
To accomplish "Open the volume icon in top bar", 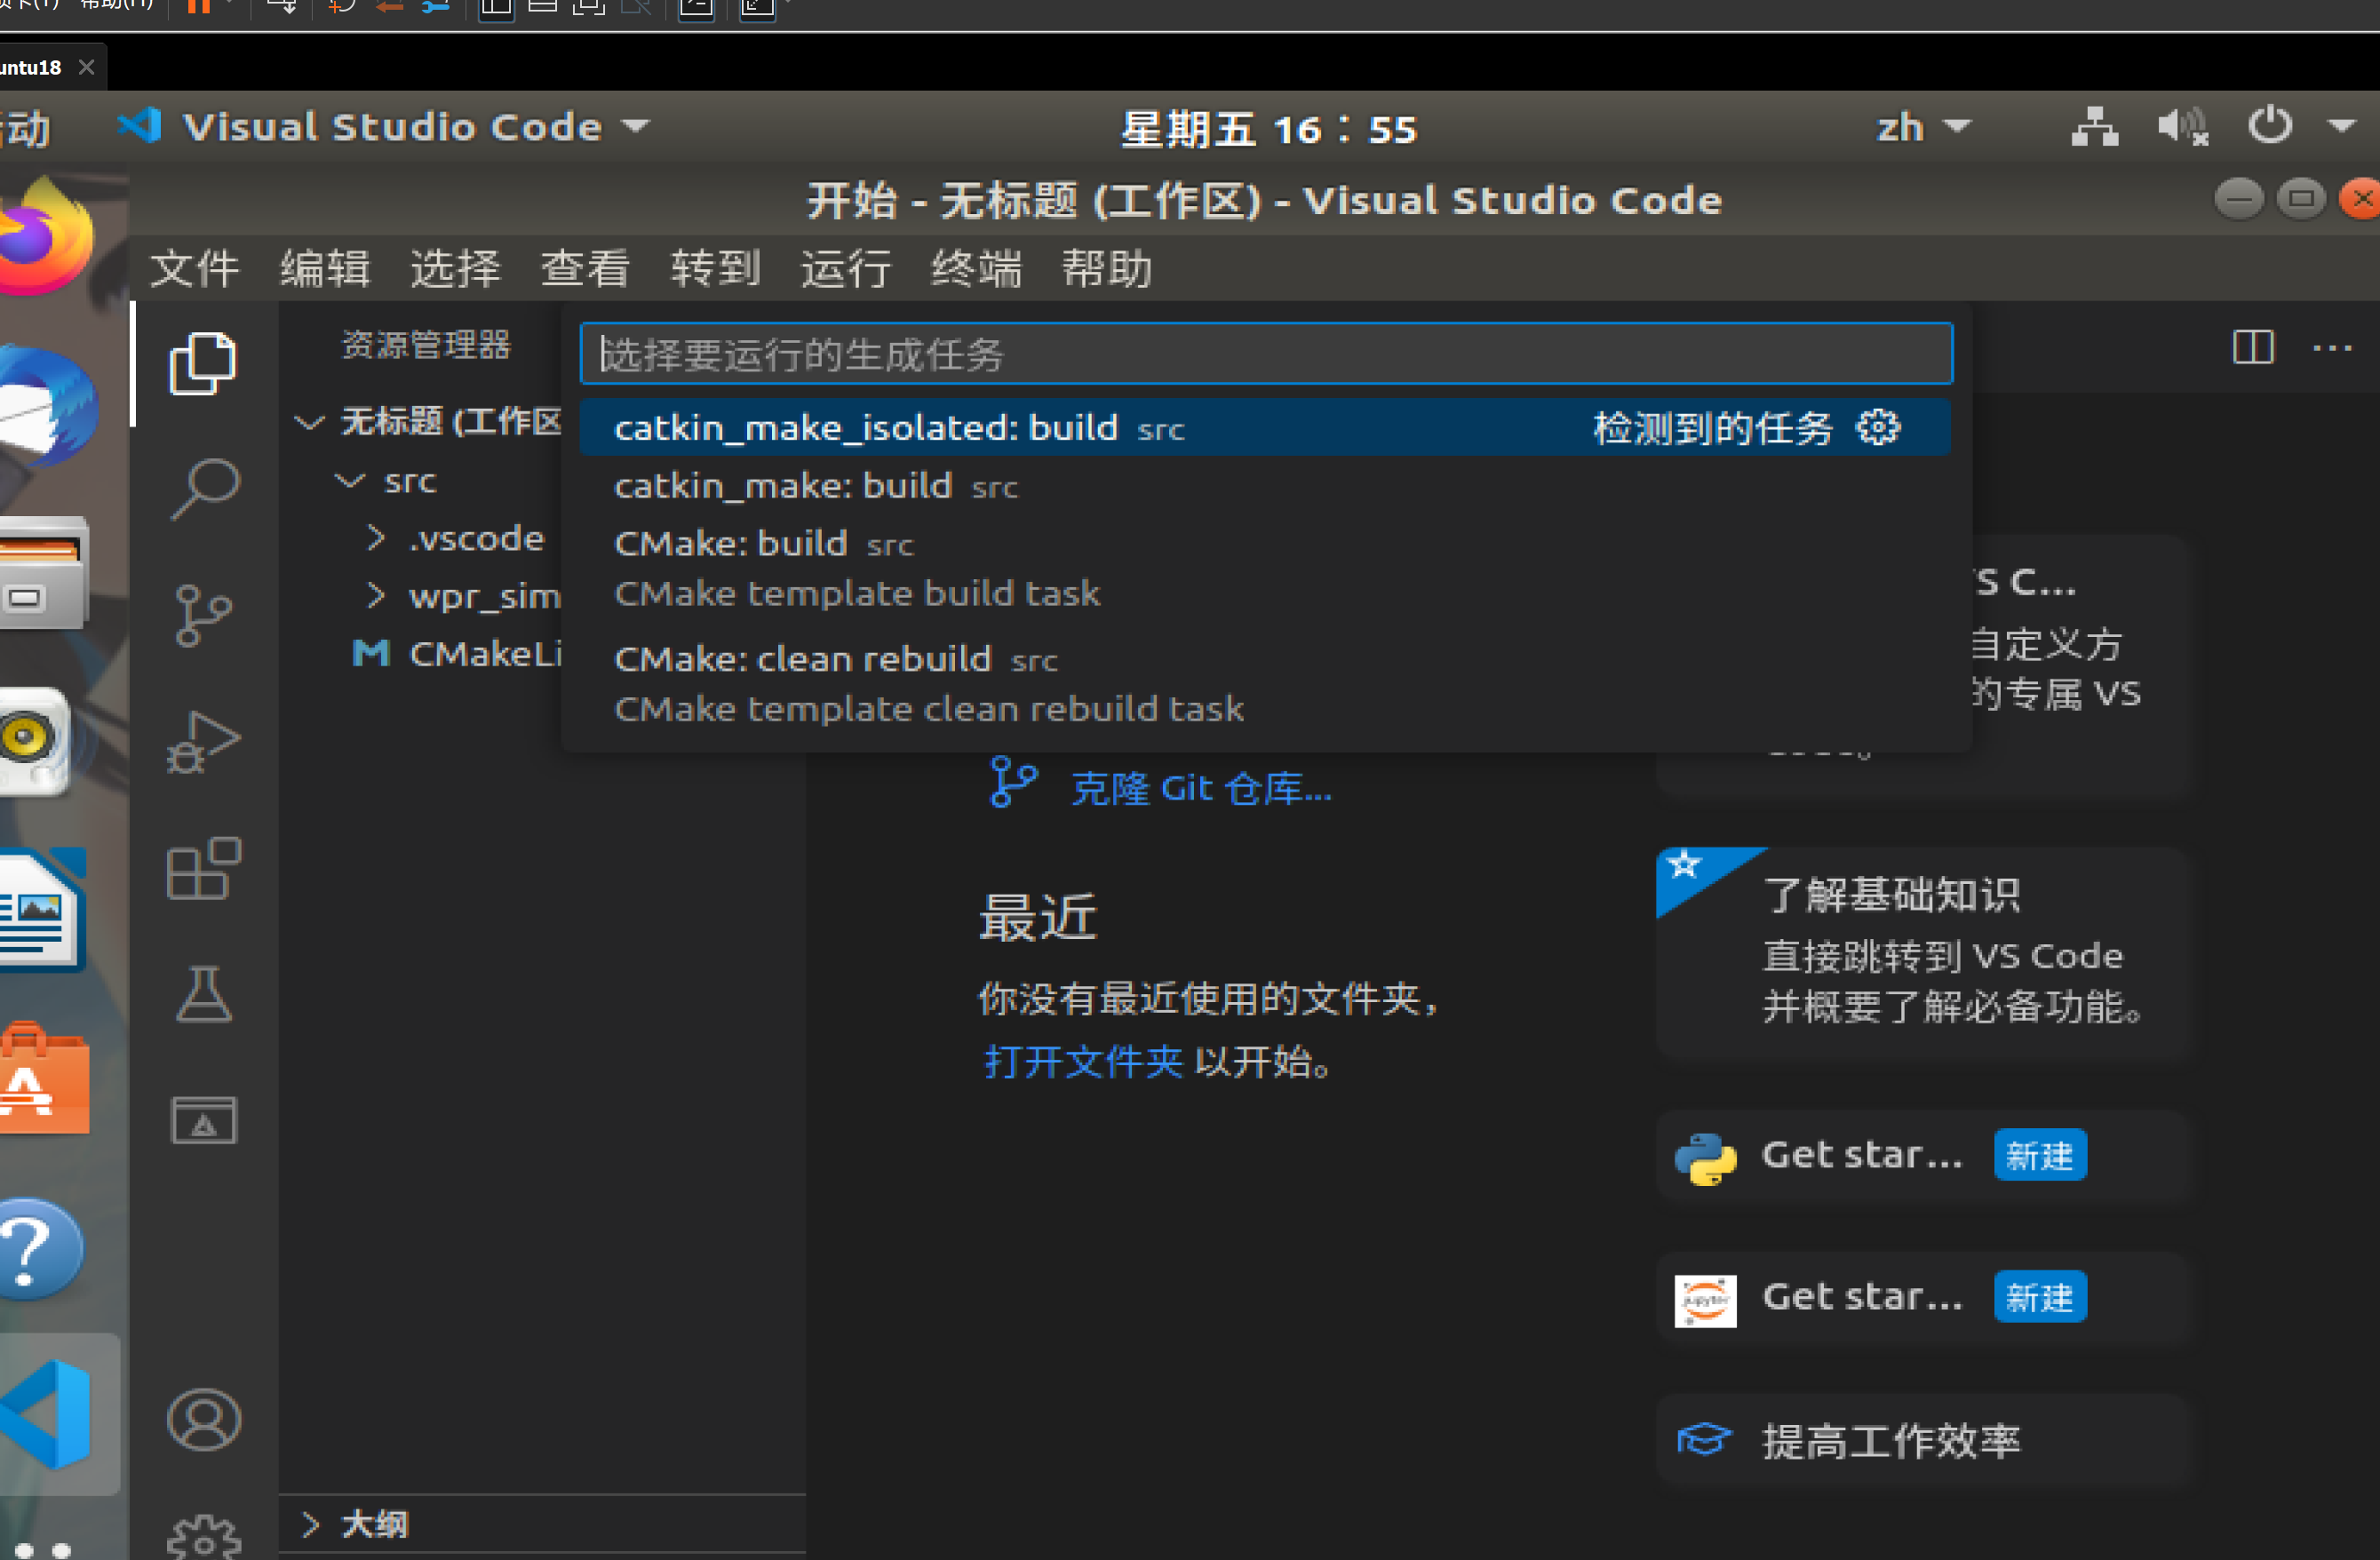I will click(2181, 126).
